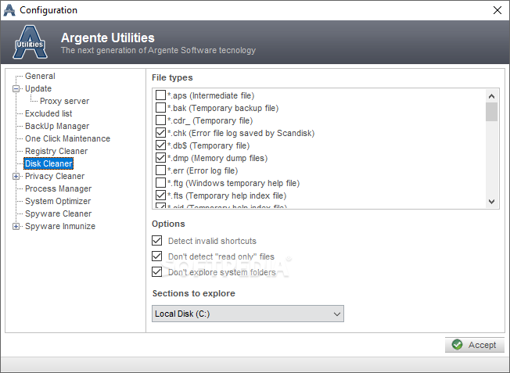Select Proxy server under Update
510x373 pixels.
tap(64, 101)
